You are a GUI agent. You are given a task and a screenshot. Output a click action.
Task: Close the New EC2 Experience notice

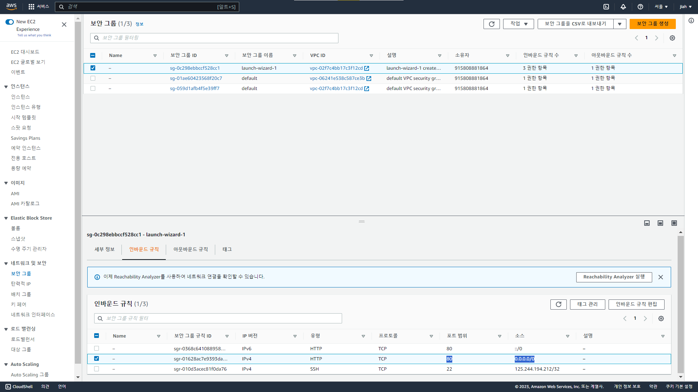tap(64, 25)
